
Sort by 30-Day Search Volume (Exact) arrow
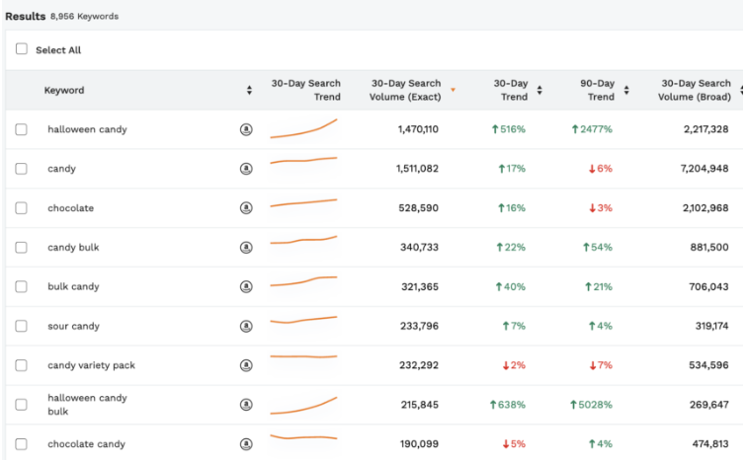(453, 91)
